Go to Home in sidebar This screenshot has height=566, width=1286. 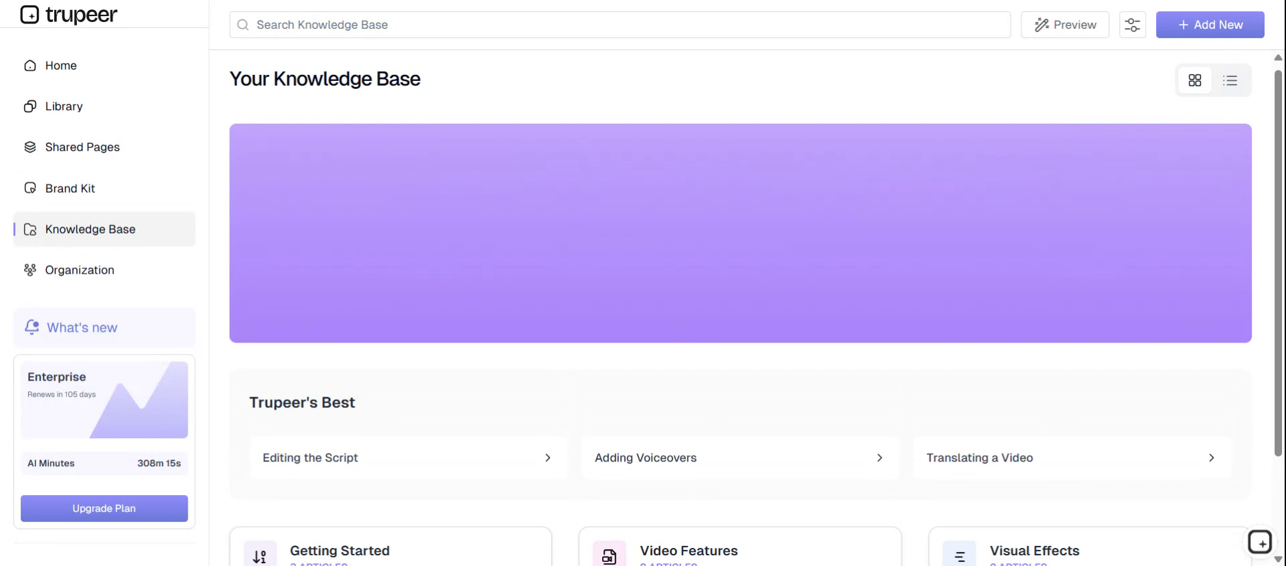[x=104, y=66]
